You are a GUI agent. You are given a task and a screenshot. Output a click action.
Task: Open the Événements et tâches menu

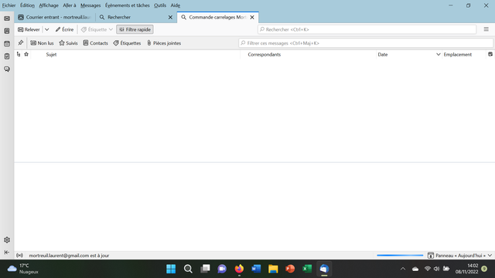coord(127,5)
